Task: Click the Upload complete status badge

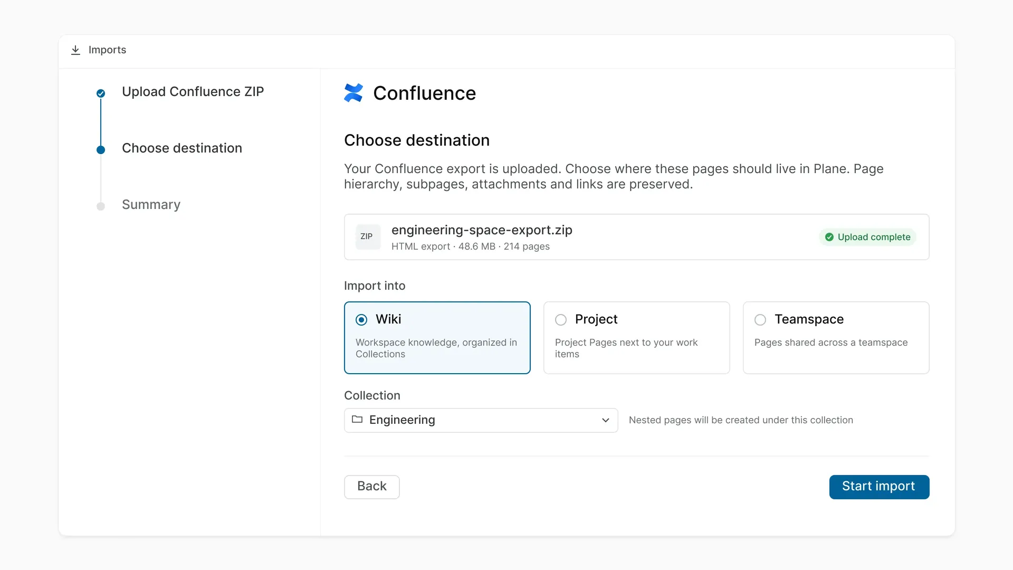Action: [868, 237]
